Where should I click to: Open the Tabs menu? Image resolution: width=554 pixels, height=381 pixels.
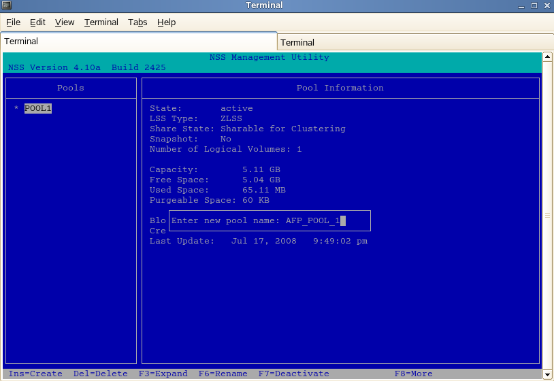137,22
